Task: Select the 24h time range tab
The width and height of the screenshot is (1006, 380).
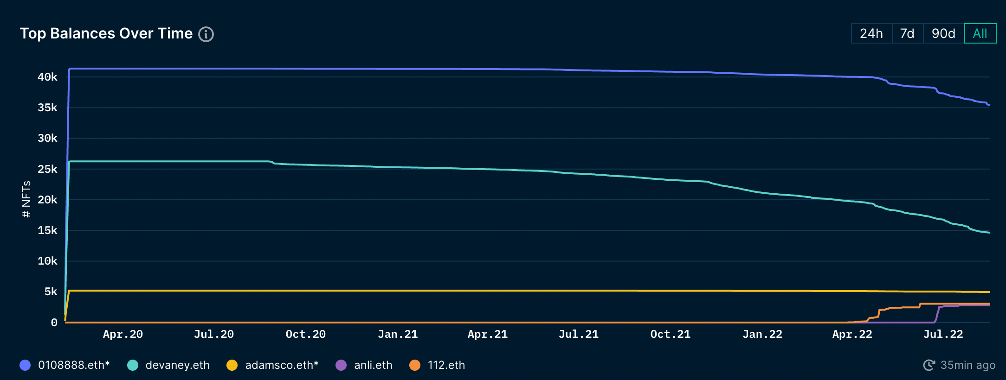Action: click(x=871, y=33)
